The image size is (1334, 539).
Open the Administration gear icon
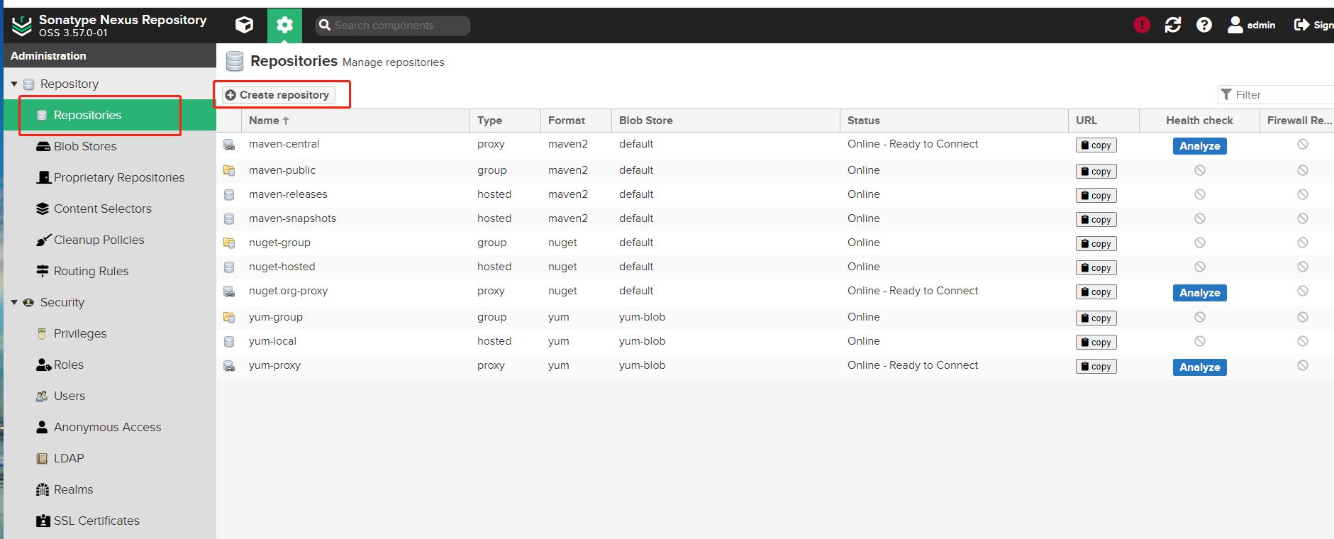tap(284, 26)
